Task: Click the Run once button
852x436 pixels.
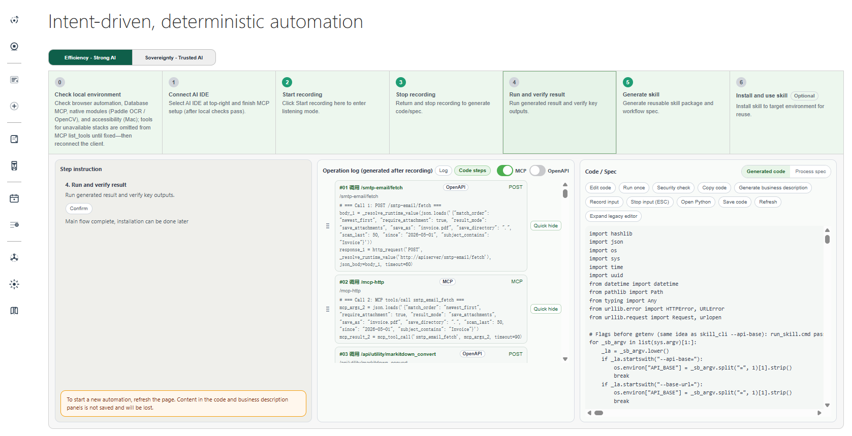Action: pos(634,188)
